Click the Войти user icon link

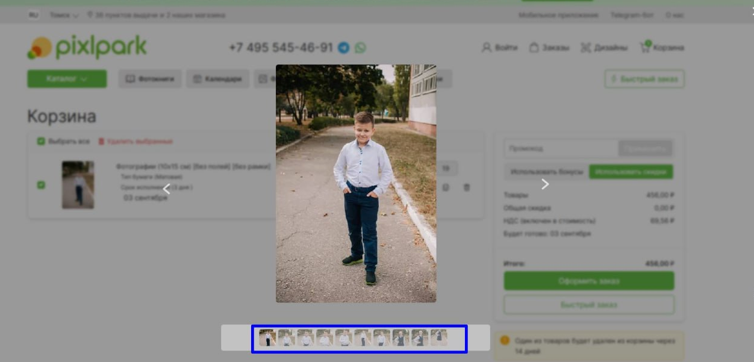499,48
